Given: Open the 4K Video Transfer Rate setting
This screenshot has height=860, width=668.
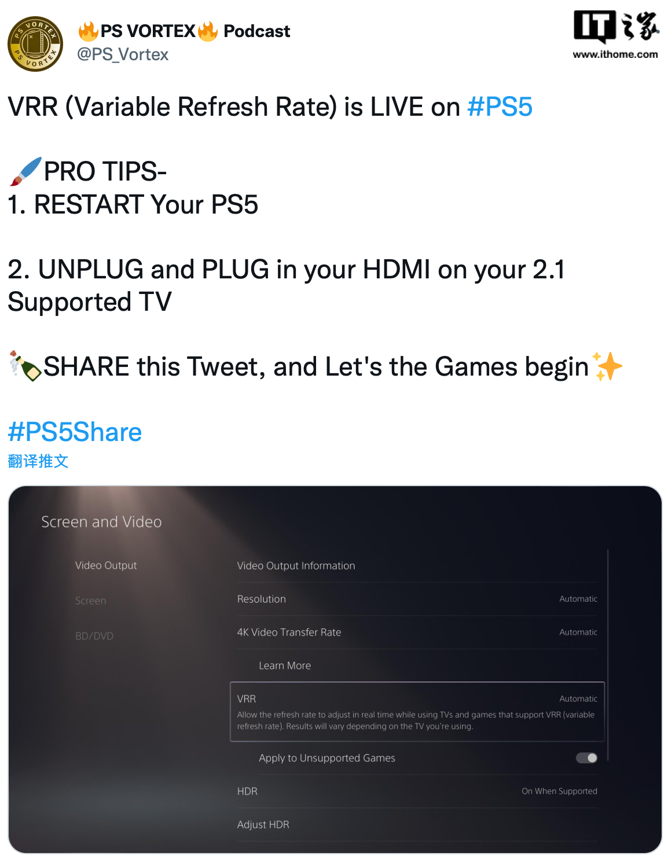Looking at the screenshot, I should (x=417, y=633).
